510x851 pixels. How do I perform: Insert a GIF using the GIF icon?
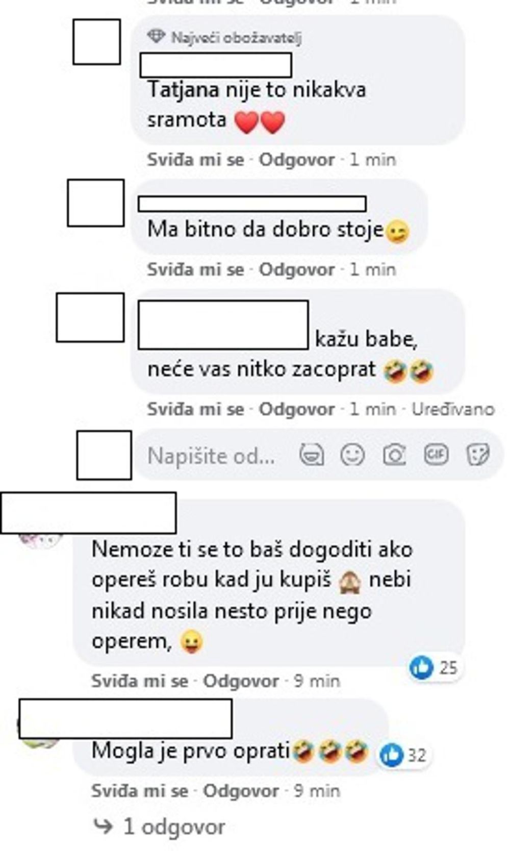pos(436,455)
